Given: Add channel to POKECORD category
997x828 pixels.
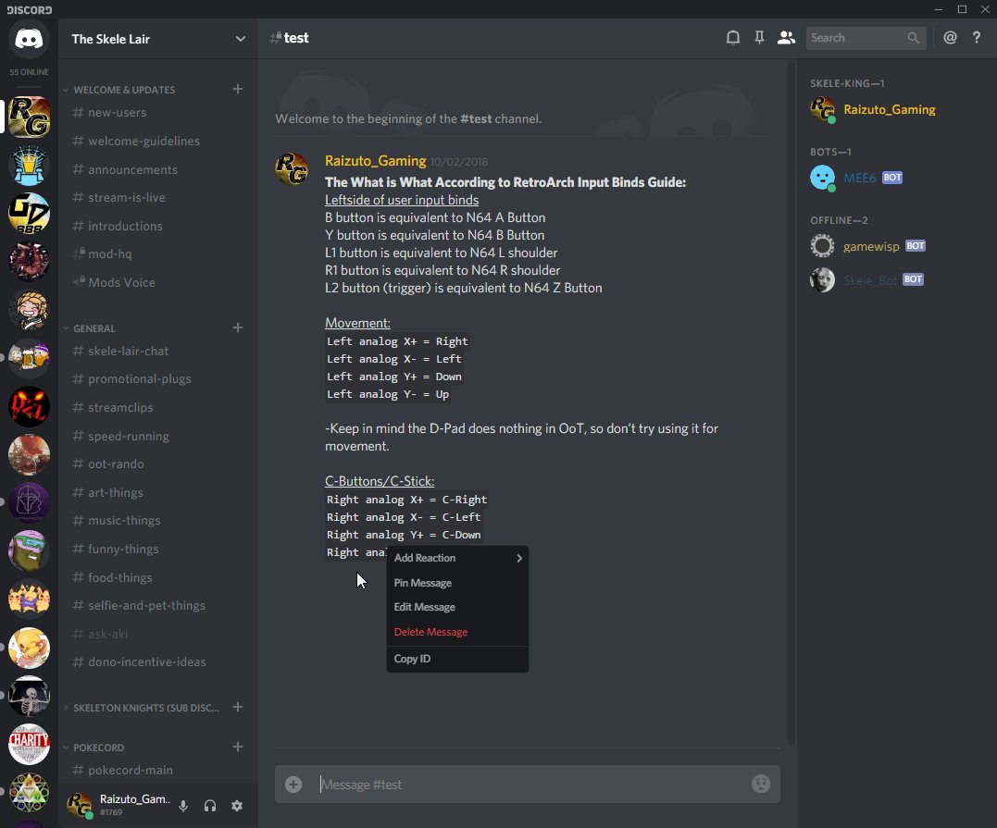Looking at the screenshot, I should coord(238,747).
